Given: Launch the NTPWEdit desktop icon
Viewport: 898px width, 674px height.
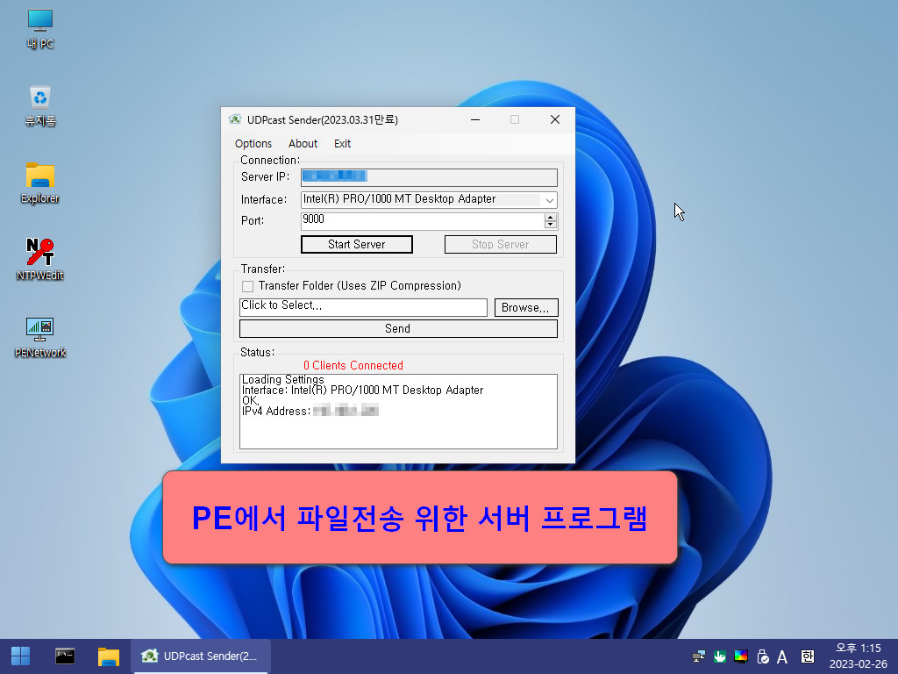Looking at the screenshot, I should click(x=40, y=260).
